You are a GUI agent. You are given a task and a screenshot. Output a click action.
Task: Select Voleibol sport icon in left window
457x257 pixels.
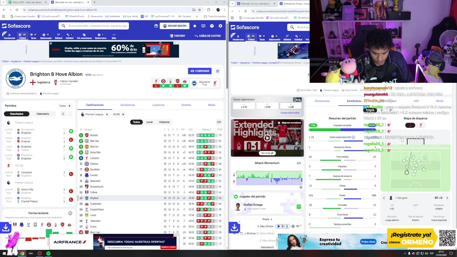click(x=70, y=36)
